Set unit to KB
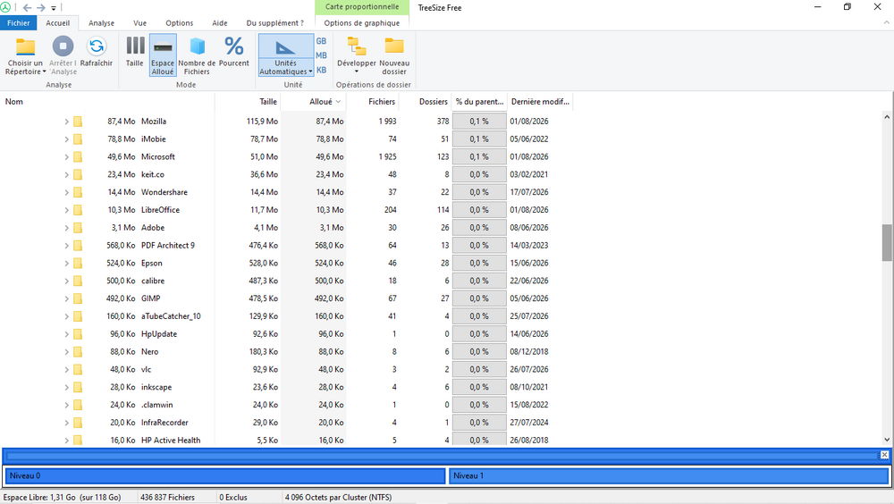The height and width of the screenshot is (504, 894). pos(322,70)
